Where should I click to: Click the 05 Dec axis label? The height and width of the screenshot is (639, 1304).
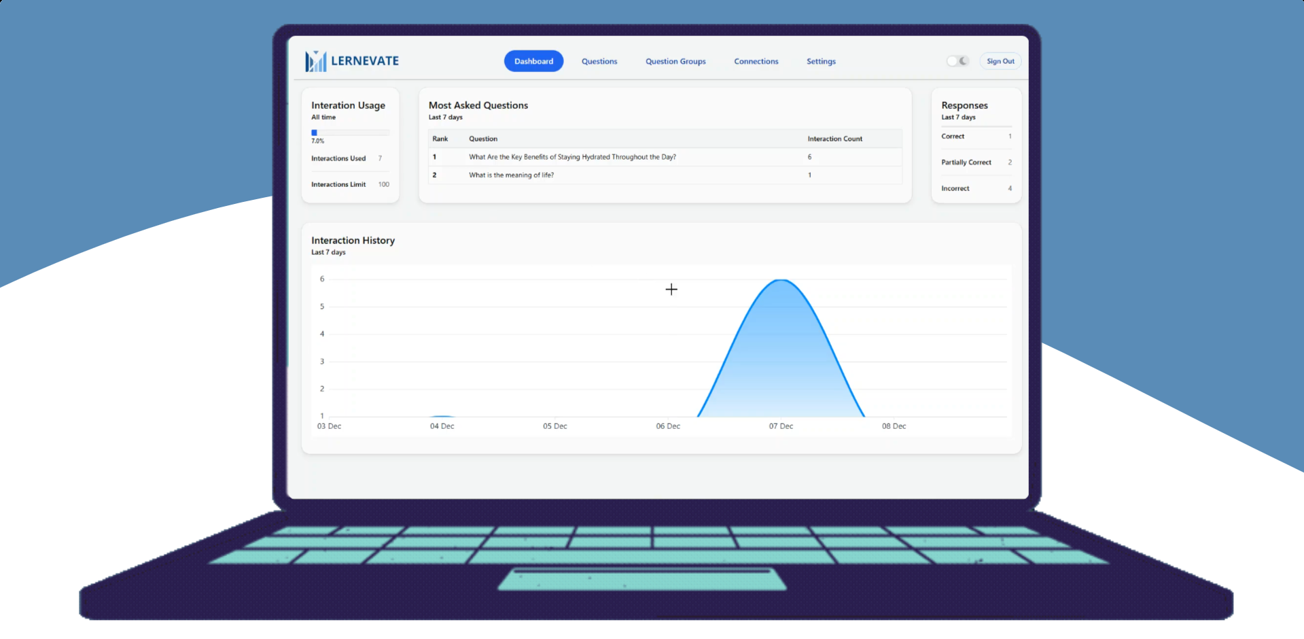(555, 426)
